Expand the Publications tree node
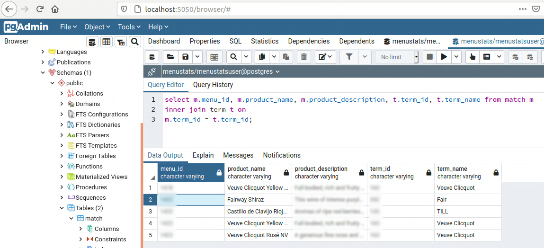 pos(43,62)
